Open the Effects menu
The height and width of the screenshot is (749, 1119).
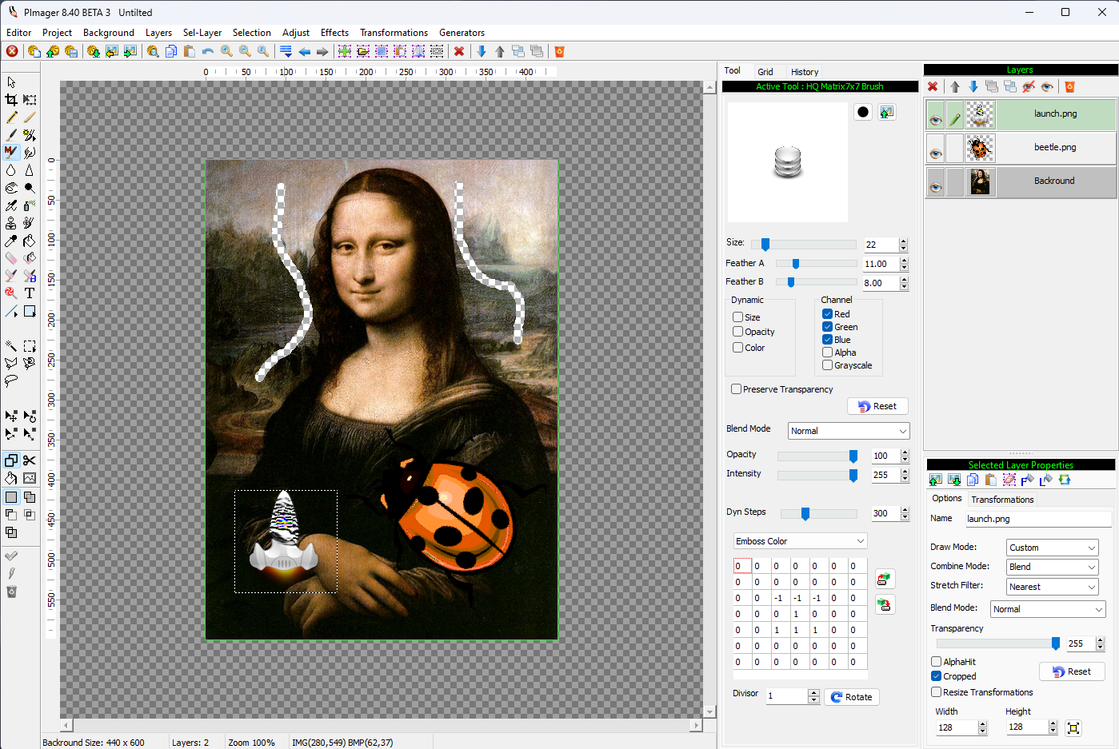tap(334, 33)
